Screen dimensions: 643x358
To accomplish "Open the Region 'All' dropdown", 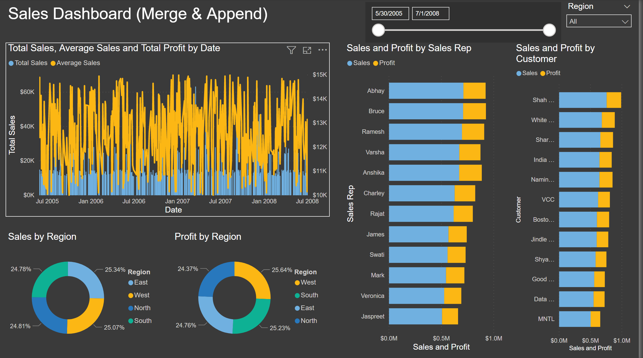I will (599, 21).
